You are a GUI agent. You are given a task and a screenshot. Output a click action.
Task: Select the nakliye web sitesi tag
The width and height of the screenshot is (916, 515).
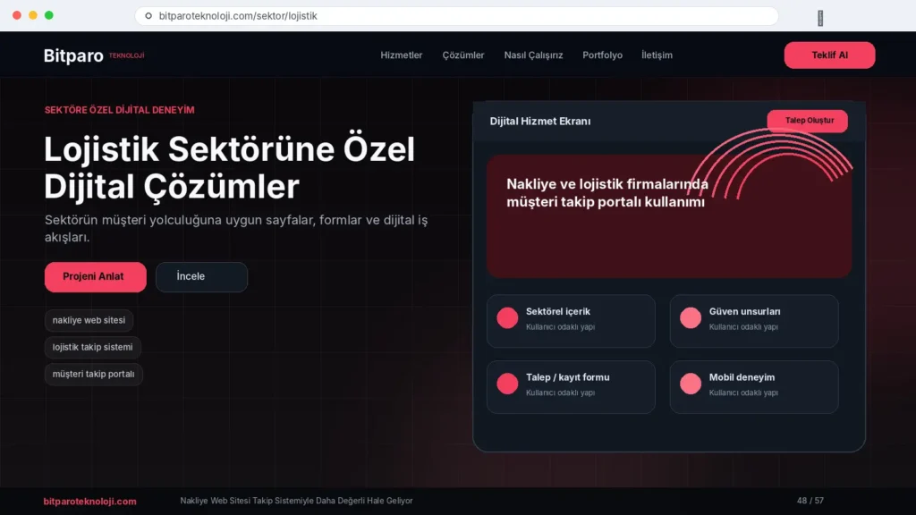click(89, 320)
